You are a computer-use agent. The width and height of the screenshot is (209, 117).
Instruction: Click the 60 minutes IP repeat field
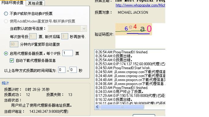[x=14, y=44]
